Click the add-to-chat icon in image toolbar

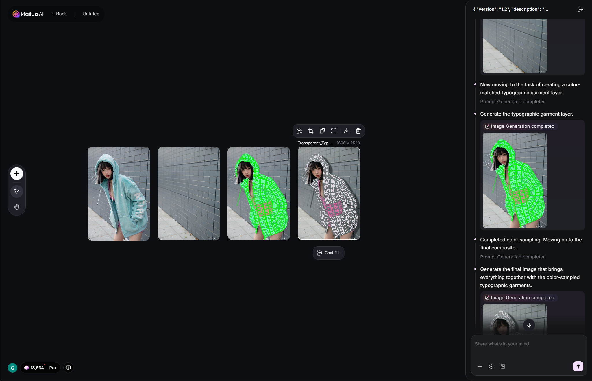point(299,131)
